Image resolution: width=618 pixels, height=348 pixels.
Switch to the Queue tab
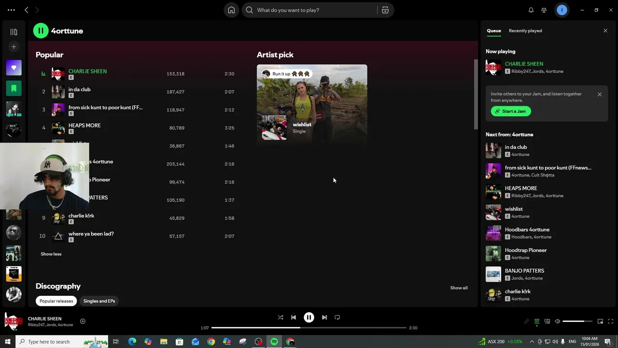[x=493, y=31]
